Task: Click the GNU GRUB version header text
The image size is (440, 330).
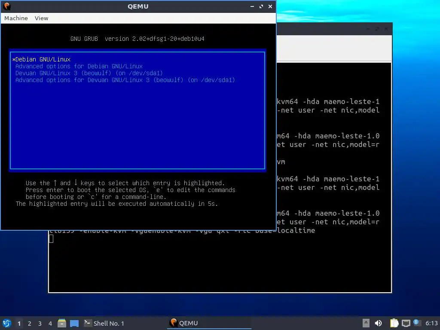Action: (137, 39)
